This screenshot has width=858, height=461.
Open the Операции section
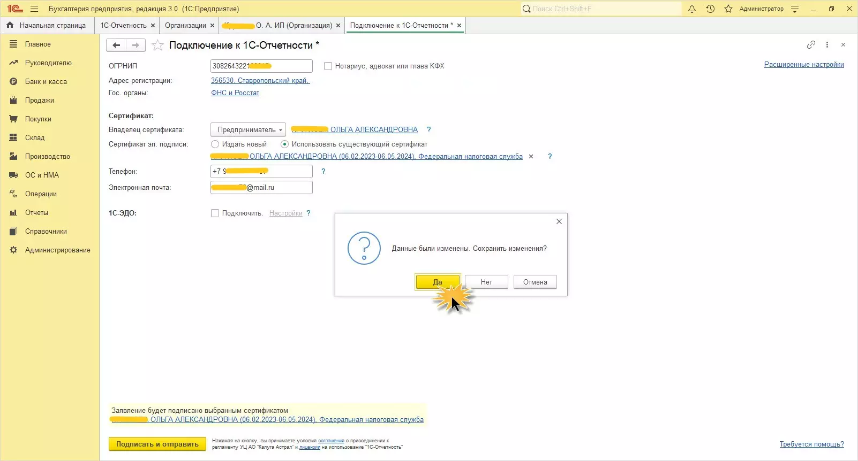50,194
